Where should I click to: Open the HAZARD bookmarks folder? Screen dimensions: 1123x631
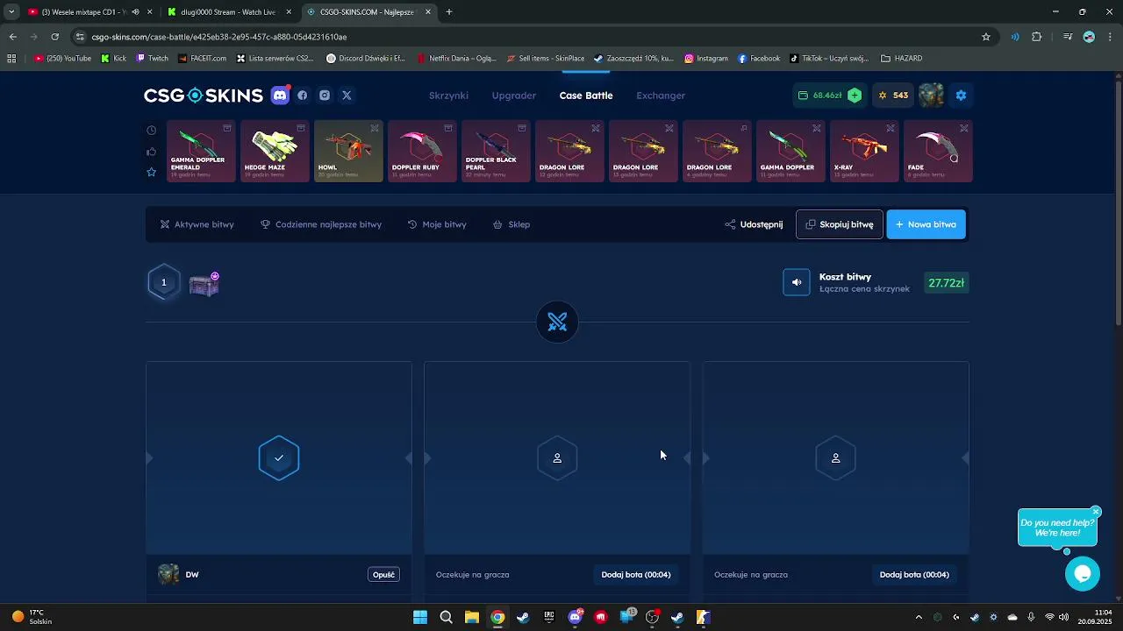pyautogui.click(x=901, y=59)
